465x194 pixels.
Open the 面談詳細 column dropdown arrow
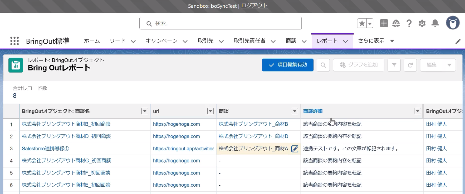[x=418, y=111]
